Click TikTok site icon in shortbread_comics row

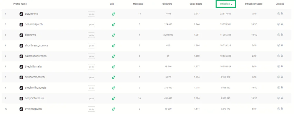click(113, 46)
